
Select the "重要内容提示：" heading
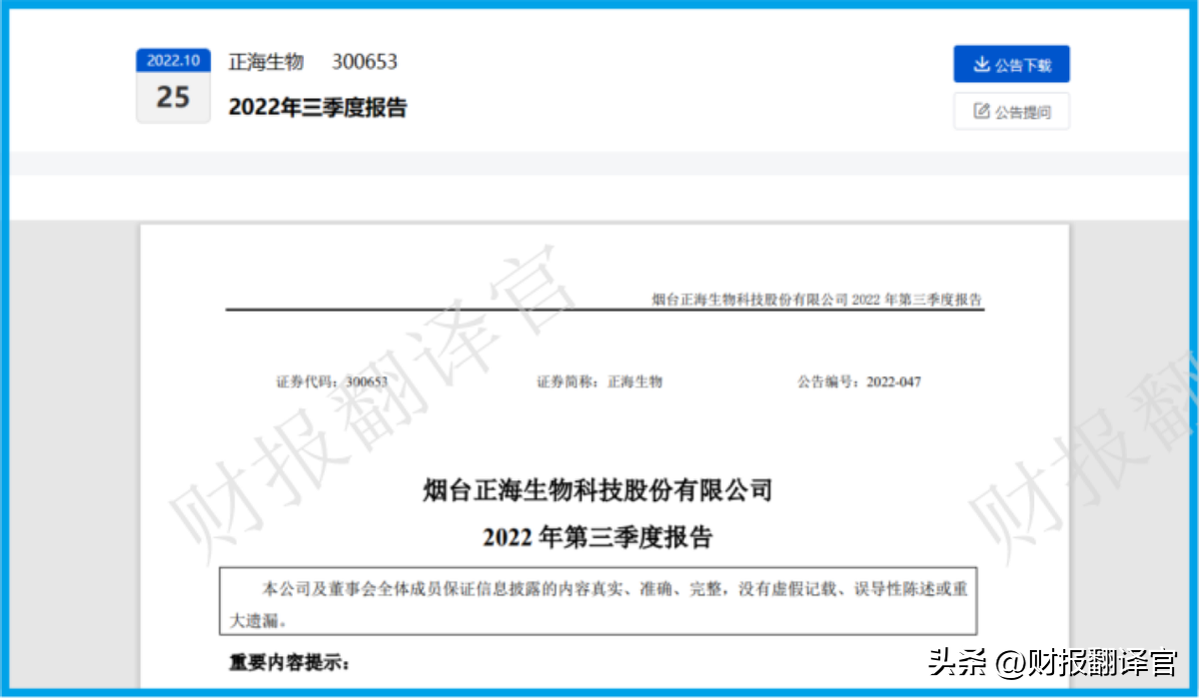pyautogui.click(x=290, y=663)
